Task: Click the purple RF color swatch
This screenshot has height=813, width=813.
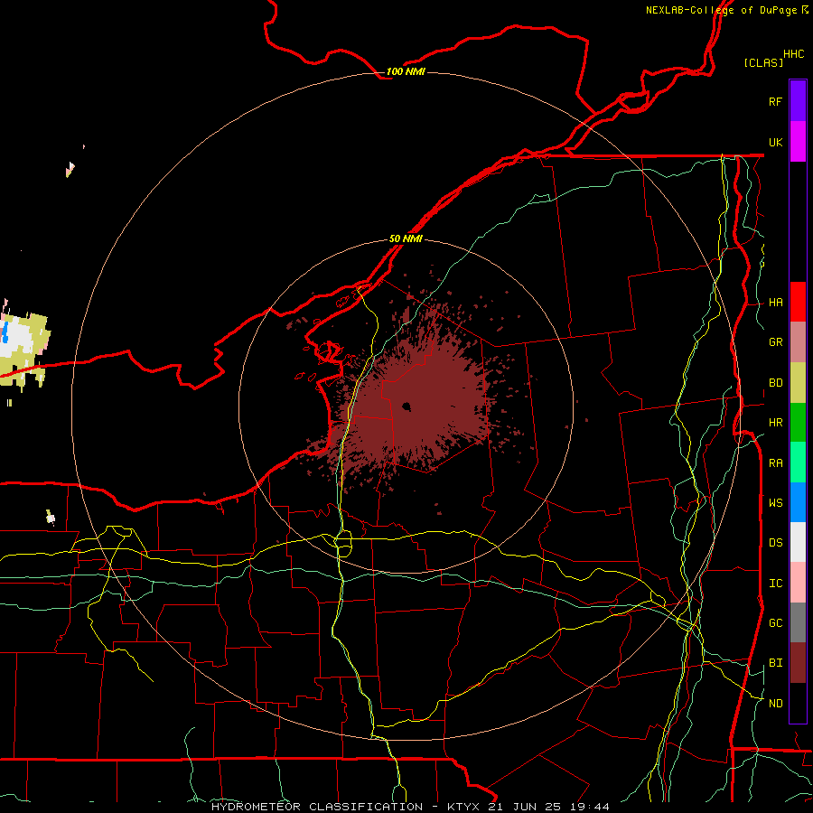Action: 798,101
